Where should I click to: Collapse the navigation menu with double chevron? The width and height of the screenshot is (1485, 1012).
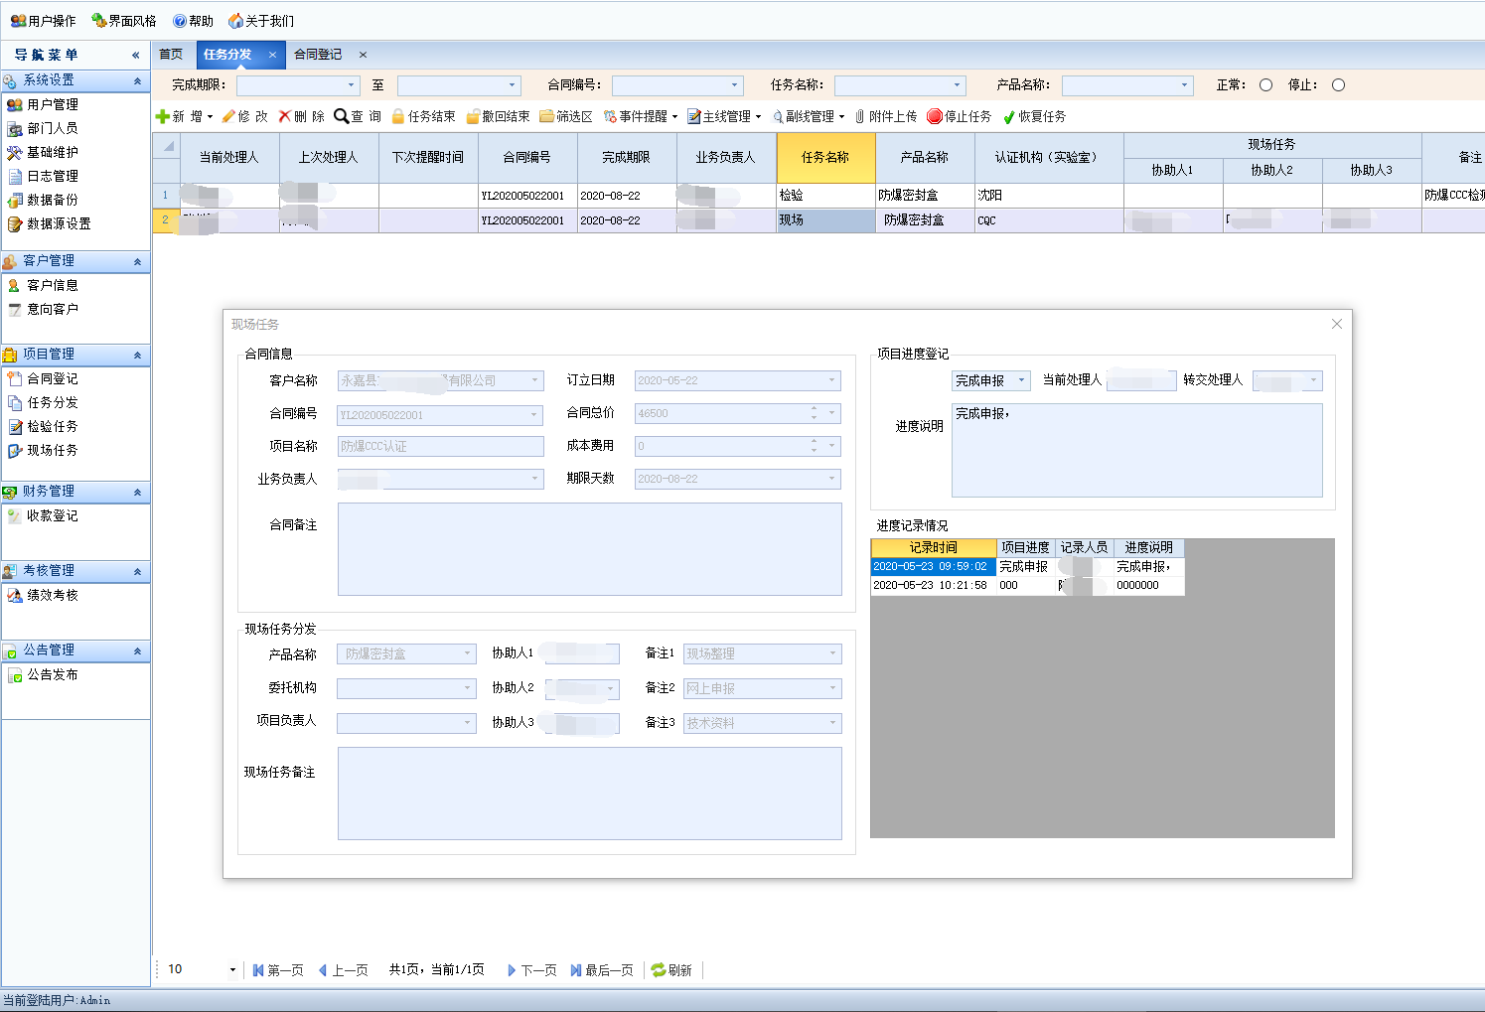135,55
